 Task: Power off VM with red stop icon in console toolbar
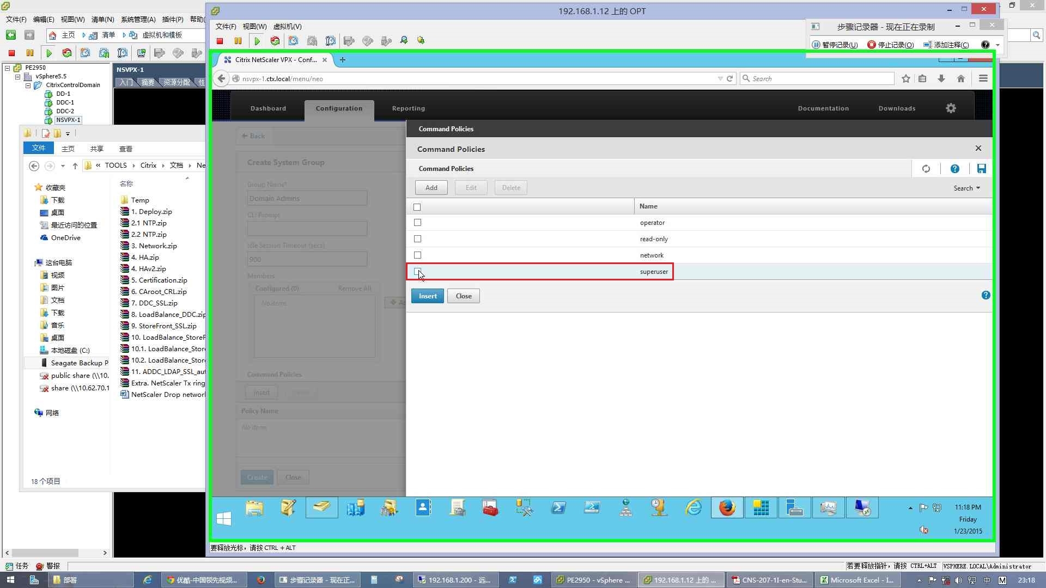pyautogui.click(x=220, y=41)
